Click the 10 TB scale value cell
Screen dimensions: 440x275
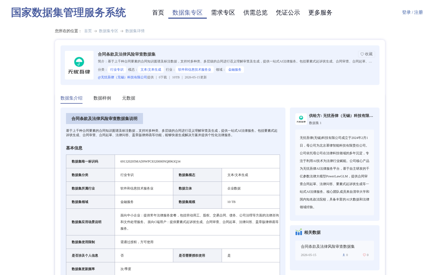point(251,202)
